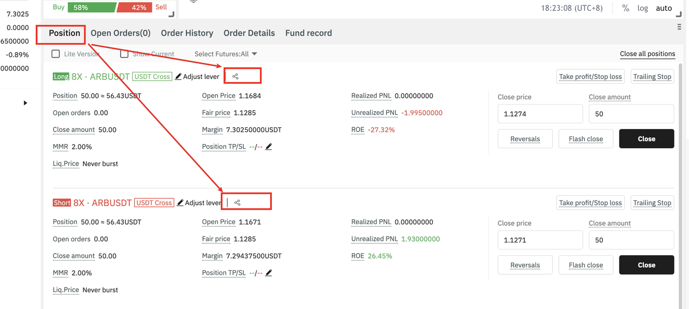Screen dimensions: 689x309
Task: Open the Select Futures dropdown
Action: tap(226, 54)
